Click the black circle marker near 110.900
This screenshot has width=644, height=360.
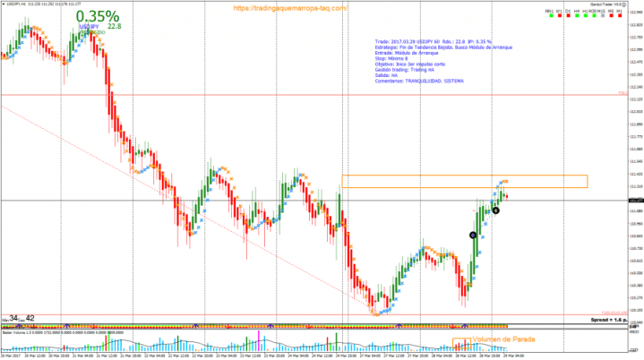pyautogui.click(x=495, y=210)
